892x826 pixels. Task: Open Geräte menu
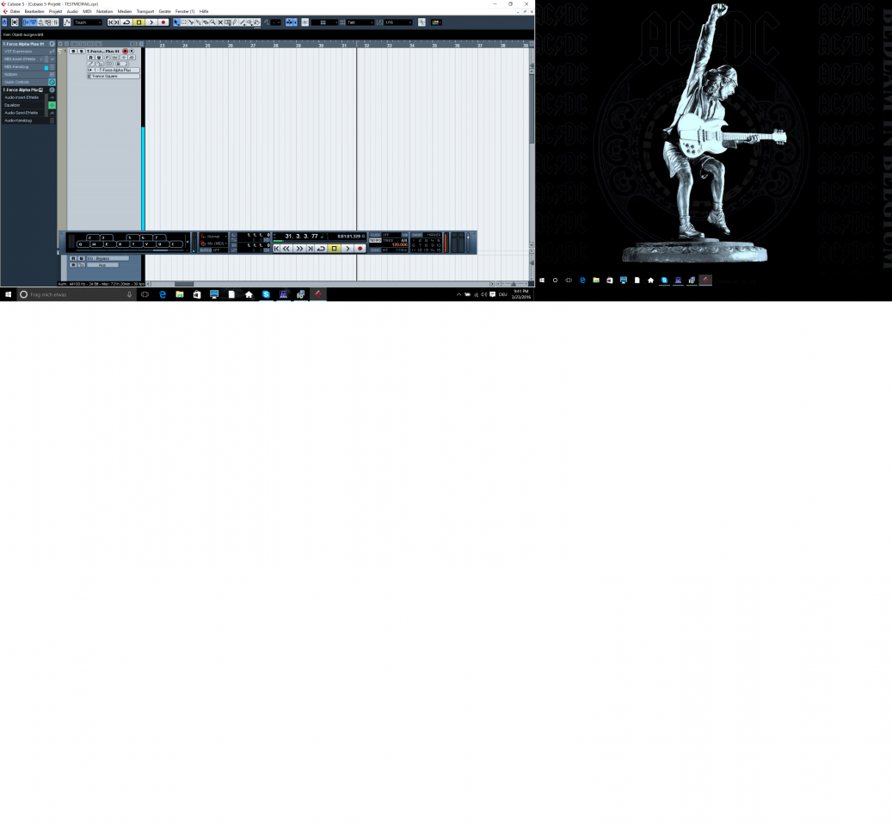pos(164,11)
